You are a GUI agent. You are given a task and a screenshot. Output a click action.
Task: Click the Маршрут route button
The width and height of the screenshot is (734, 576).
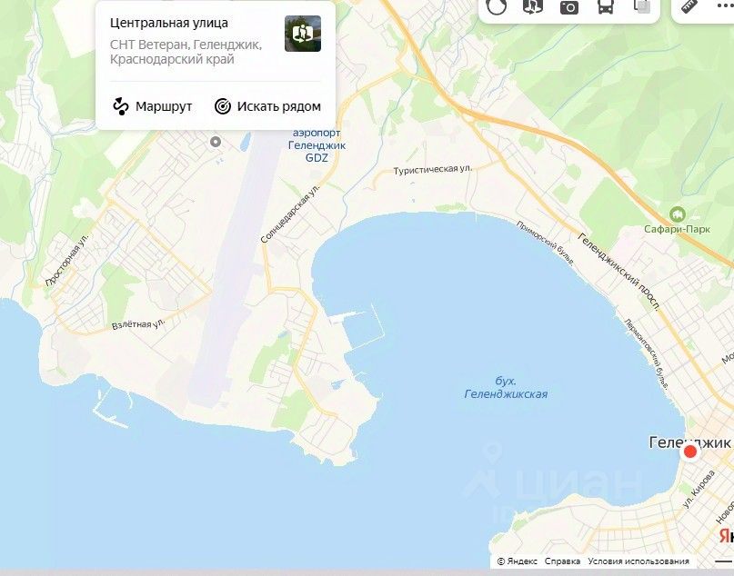pos(153,106)
